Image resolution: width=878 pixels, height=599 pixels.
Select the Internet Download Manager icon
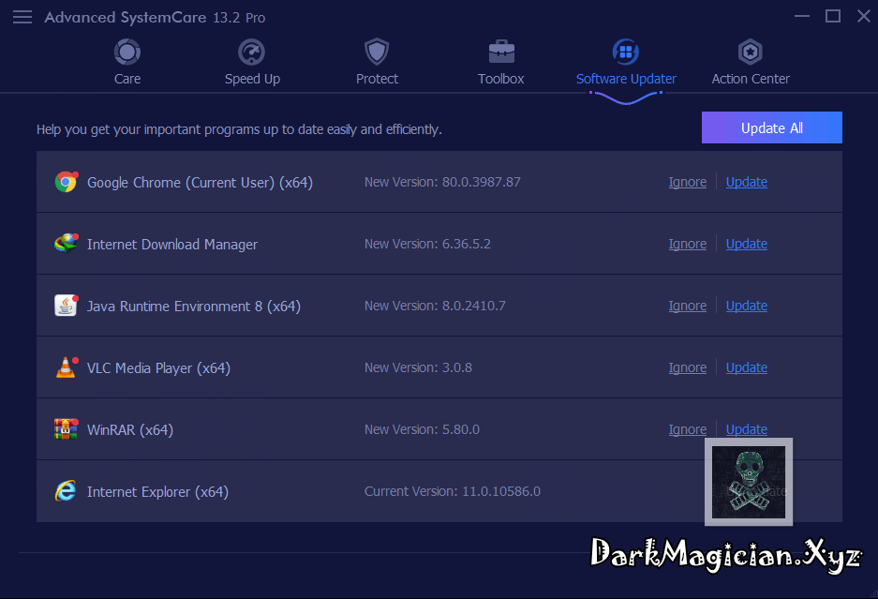pos(67,243)
